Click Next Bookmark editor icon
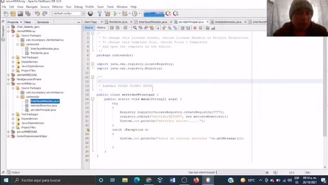The width and height of the screenshot is (328, 185). pyautogui.click(x=170, y=28)
